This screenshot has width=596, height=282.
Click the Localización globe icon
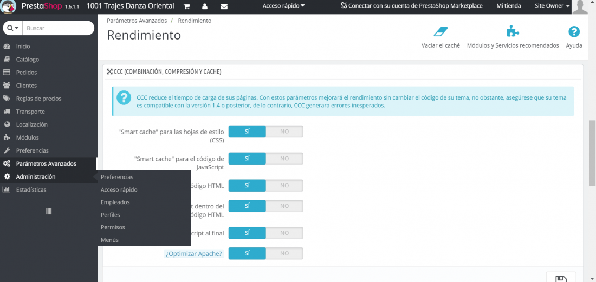(7, 124)
